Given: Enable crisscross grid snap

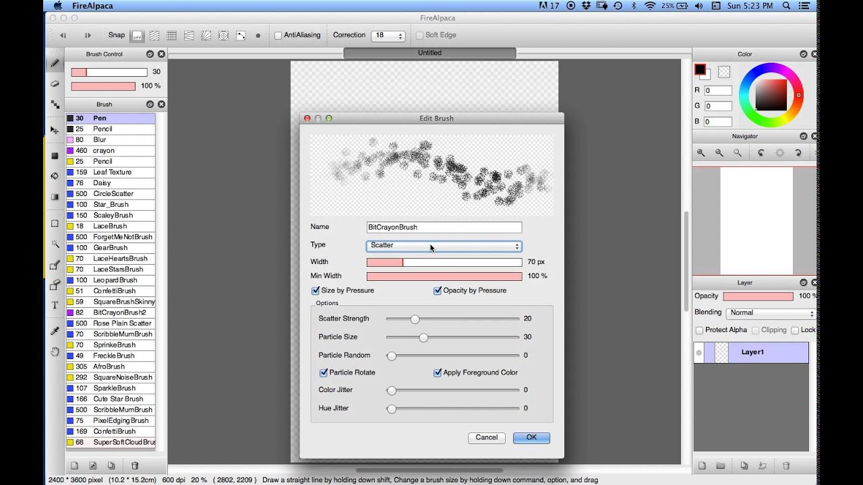Looking at the screenshot, I should coord(171,36).
